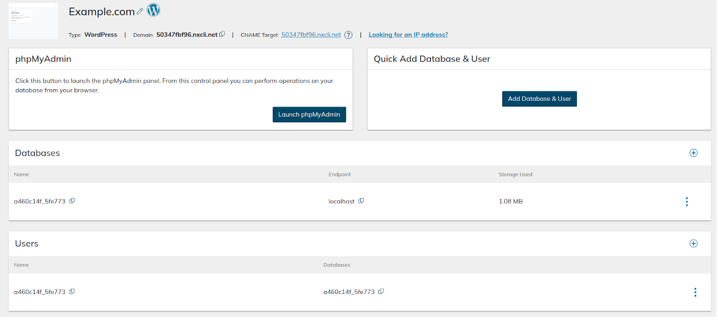The width and height of the screenshot is (718, 321).
Task: Click the site preview thumbnail
Action: coord(33,21)
